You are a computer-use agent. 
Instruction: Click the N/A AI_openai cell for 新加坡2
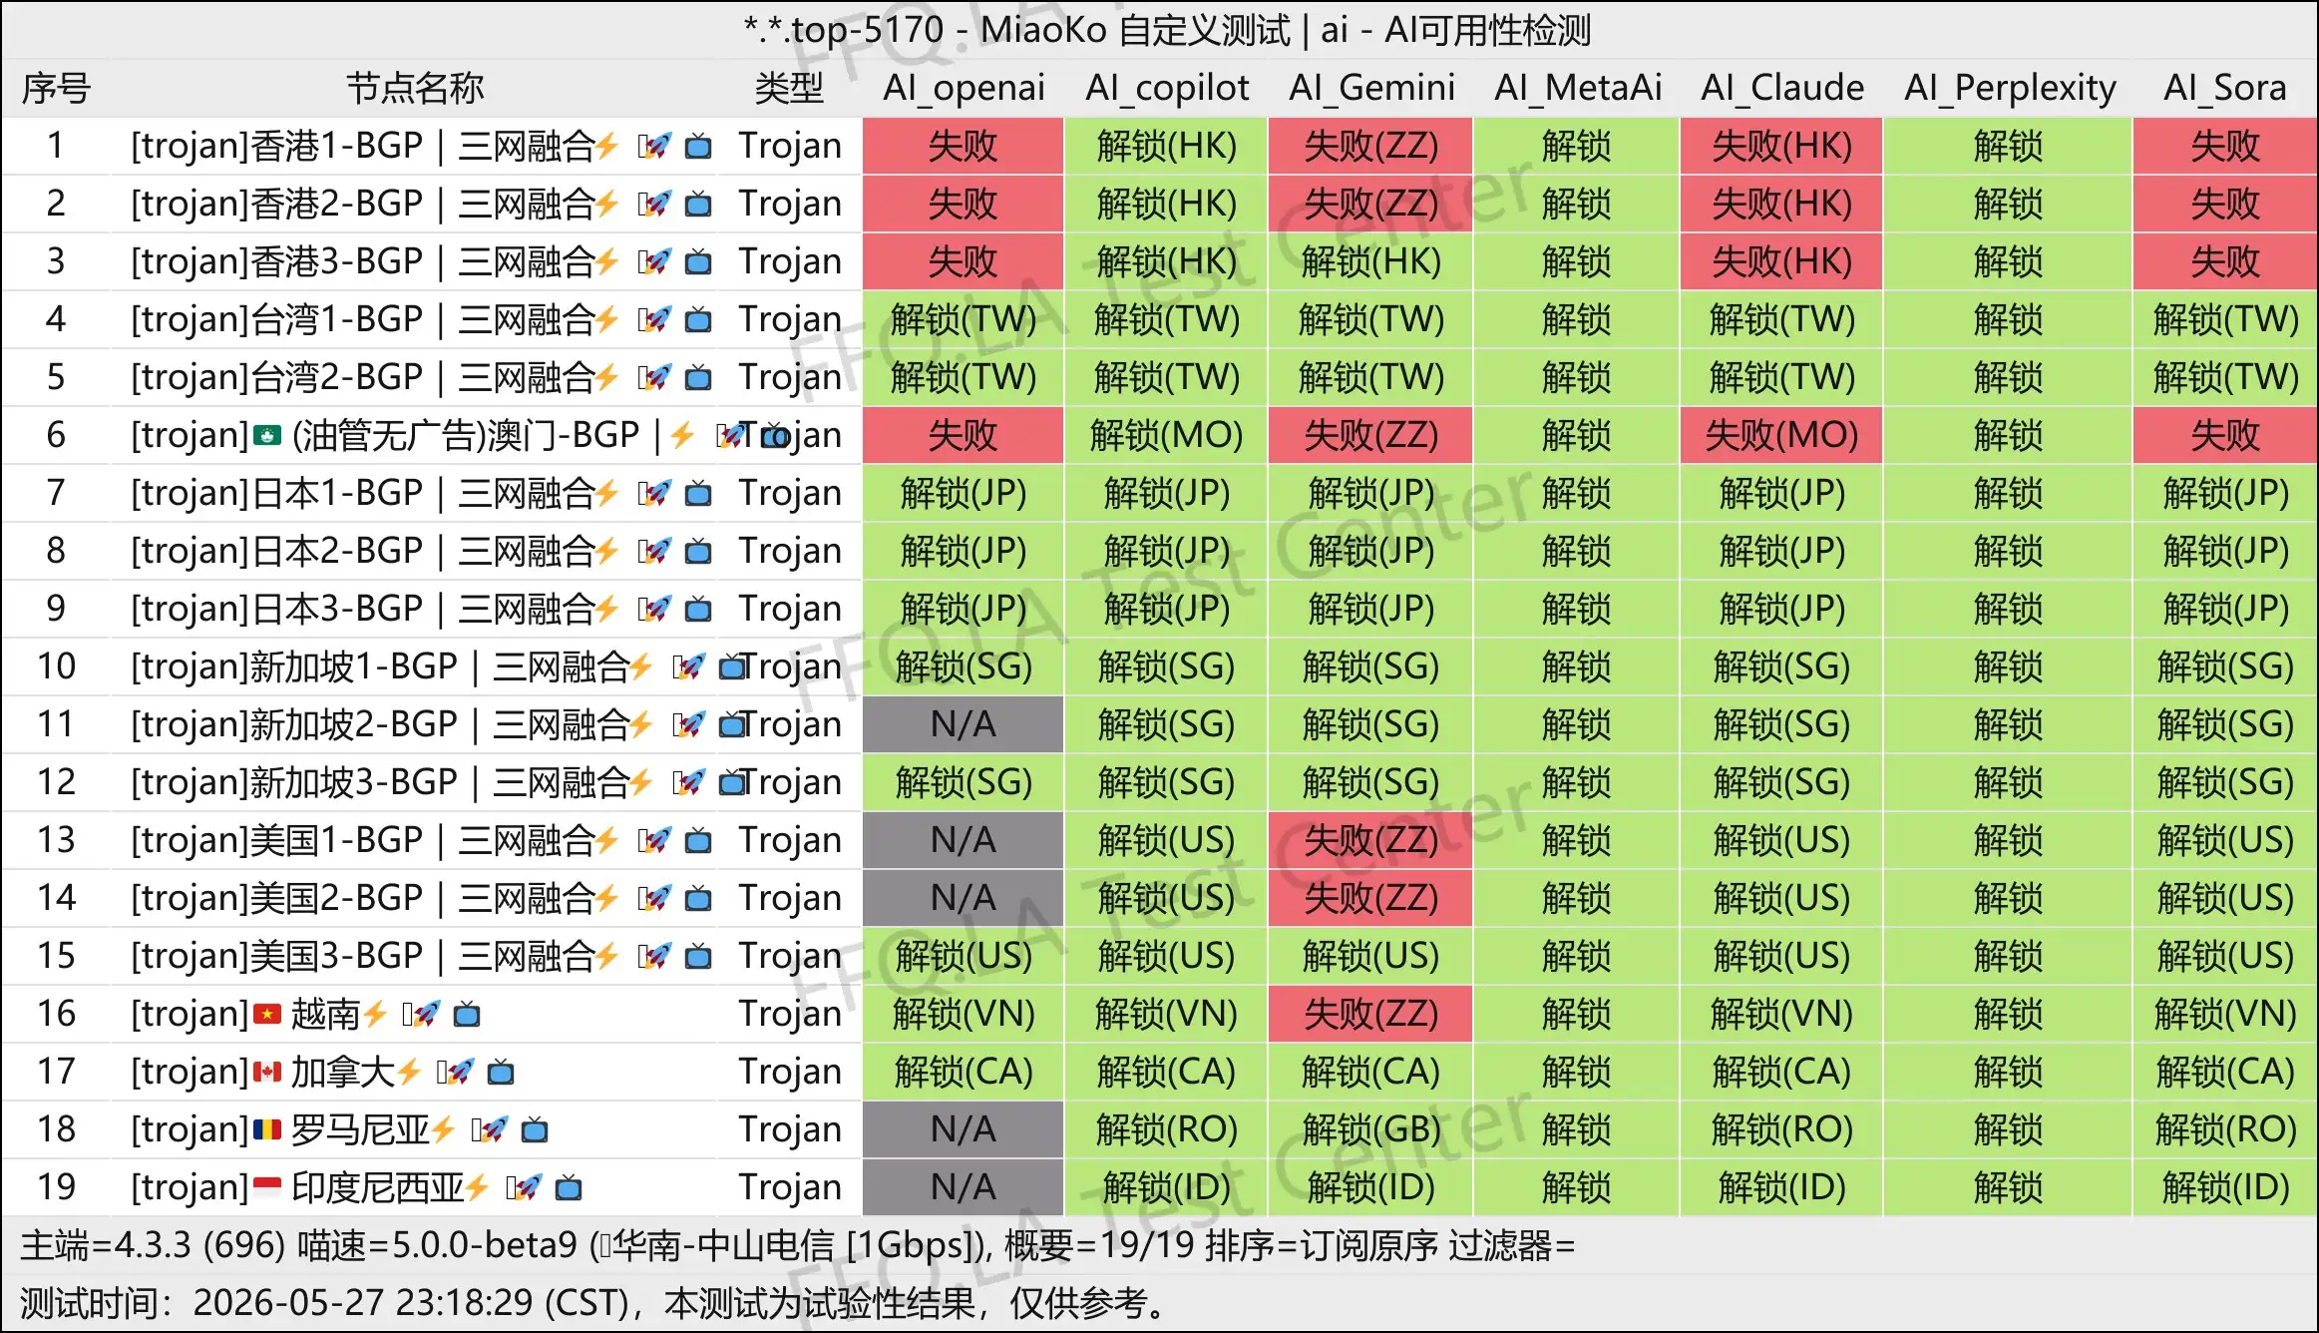pos(964,725)
